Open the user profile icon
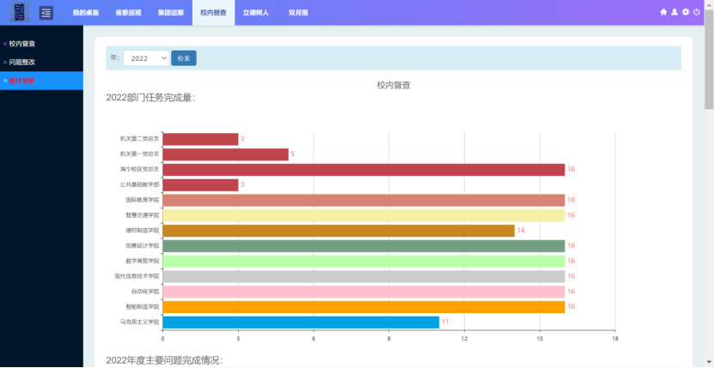714x368 pixels. (x=674, y=12)
